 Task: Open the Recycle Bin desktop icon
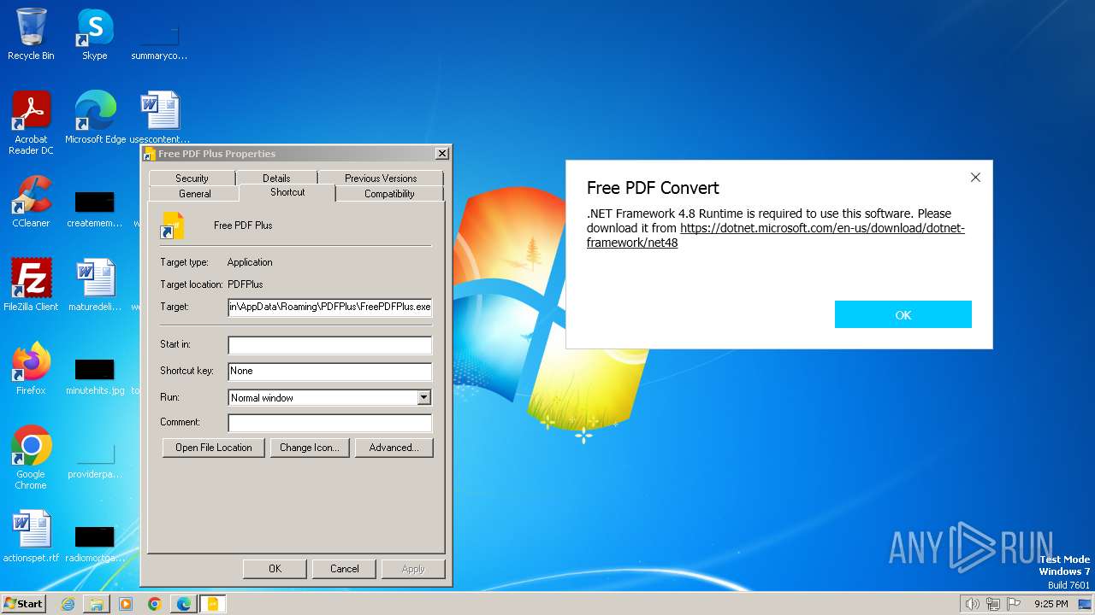[x=31, y=34]
